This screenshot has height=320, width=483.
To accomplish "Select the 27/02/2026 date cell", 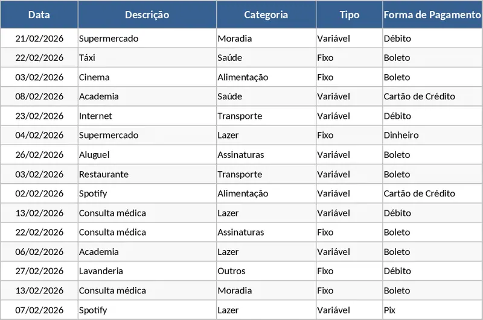I will click(39, 271).
